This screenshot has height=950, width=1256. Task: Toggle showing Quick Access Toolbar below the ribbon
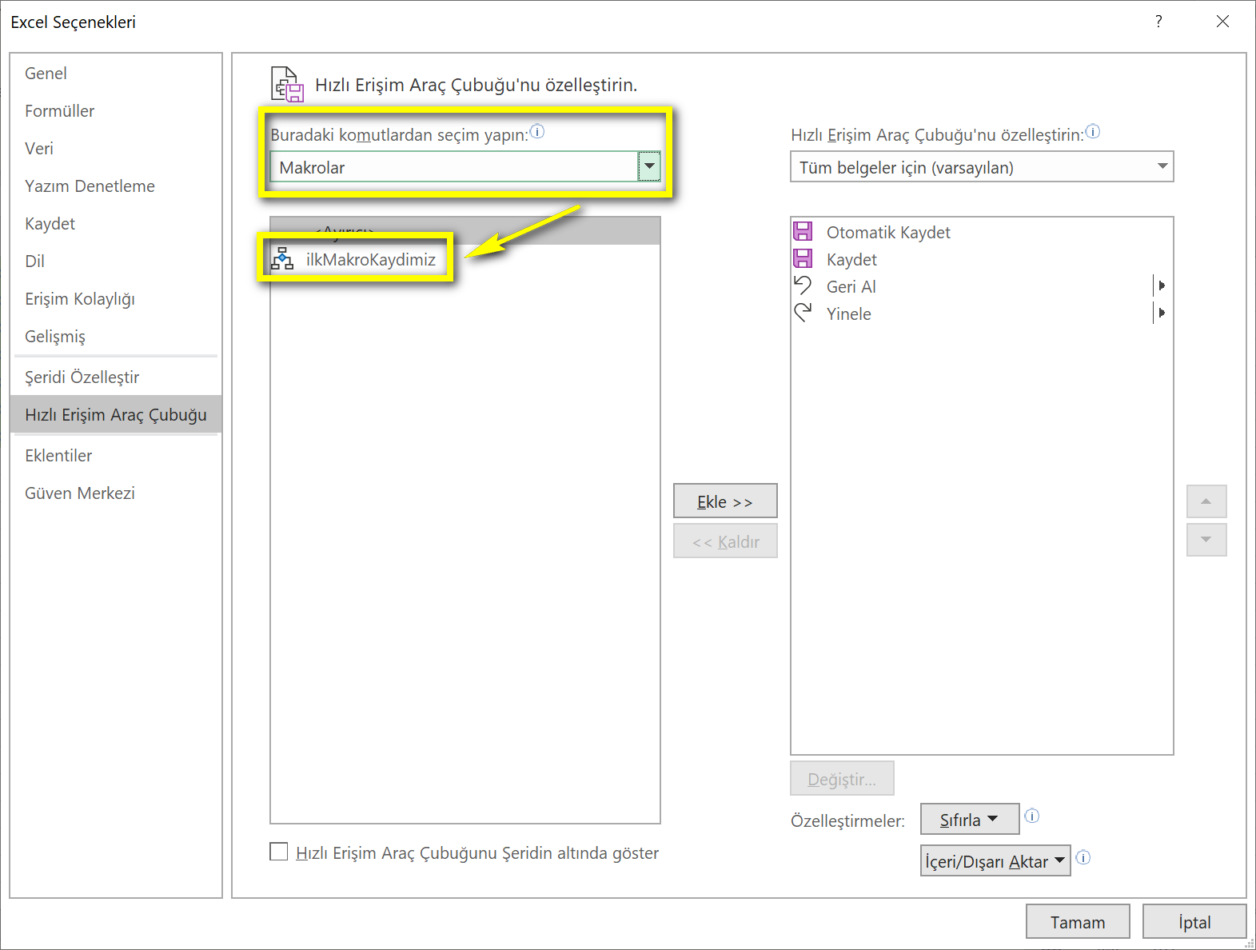279,852
